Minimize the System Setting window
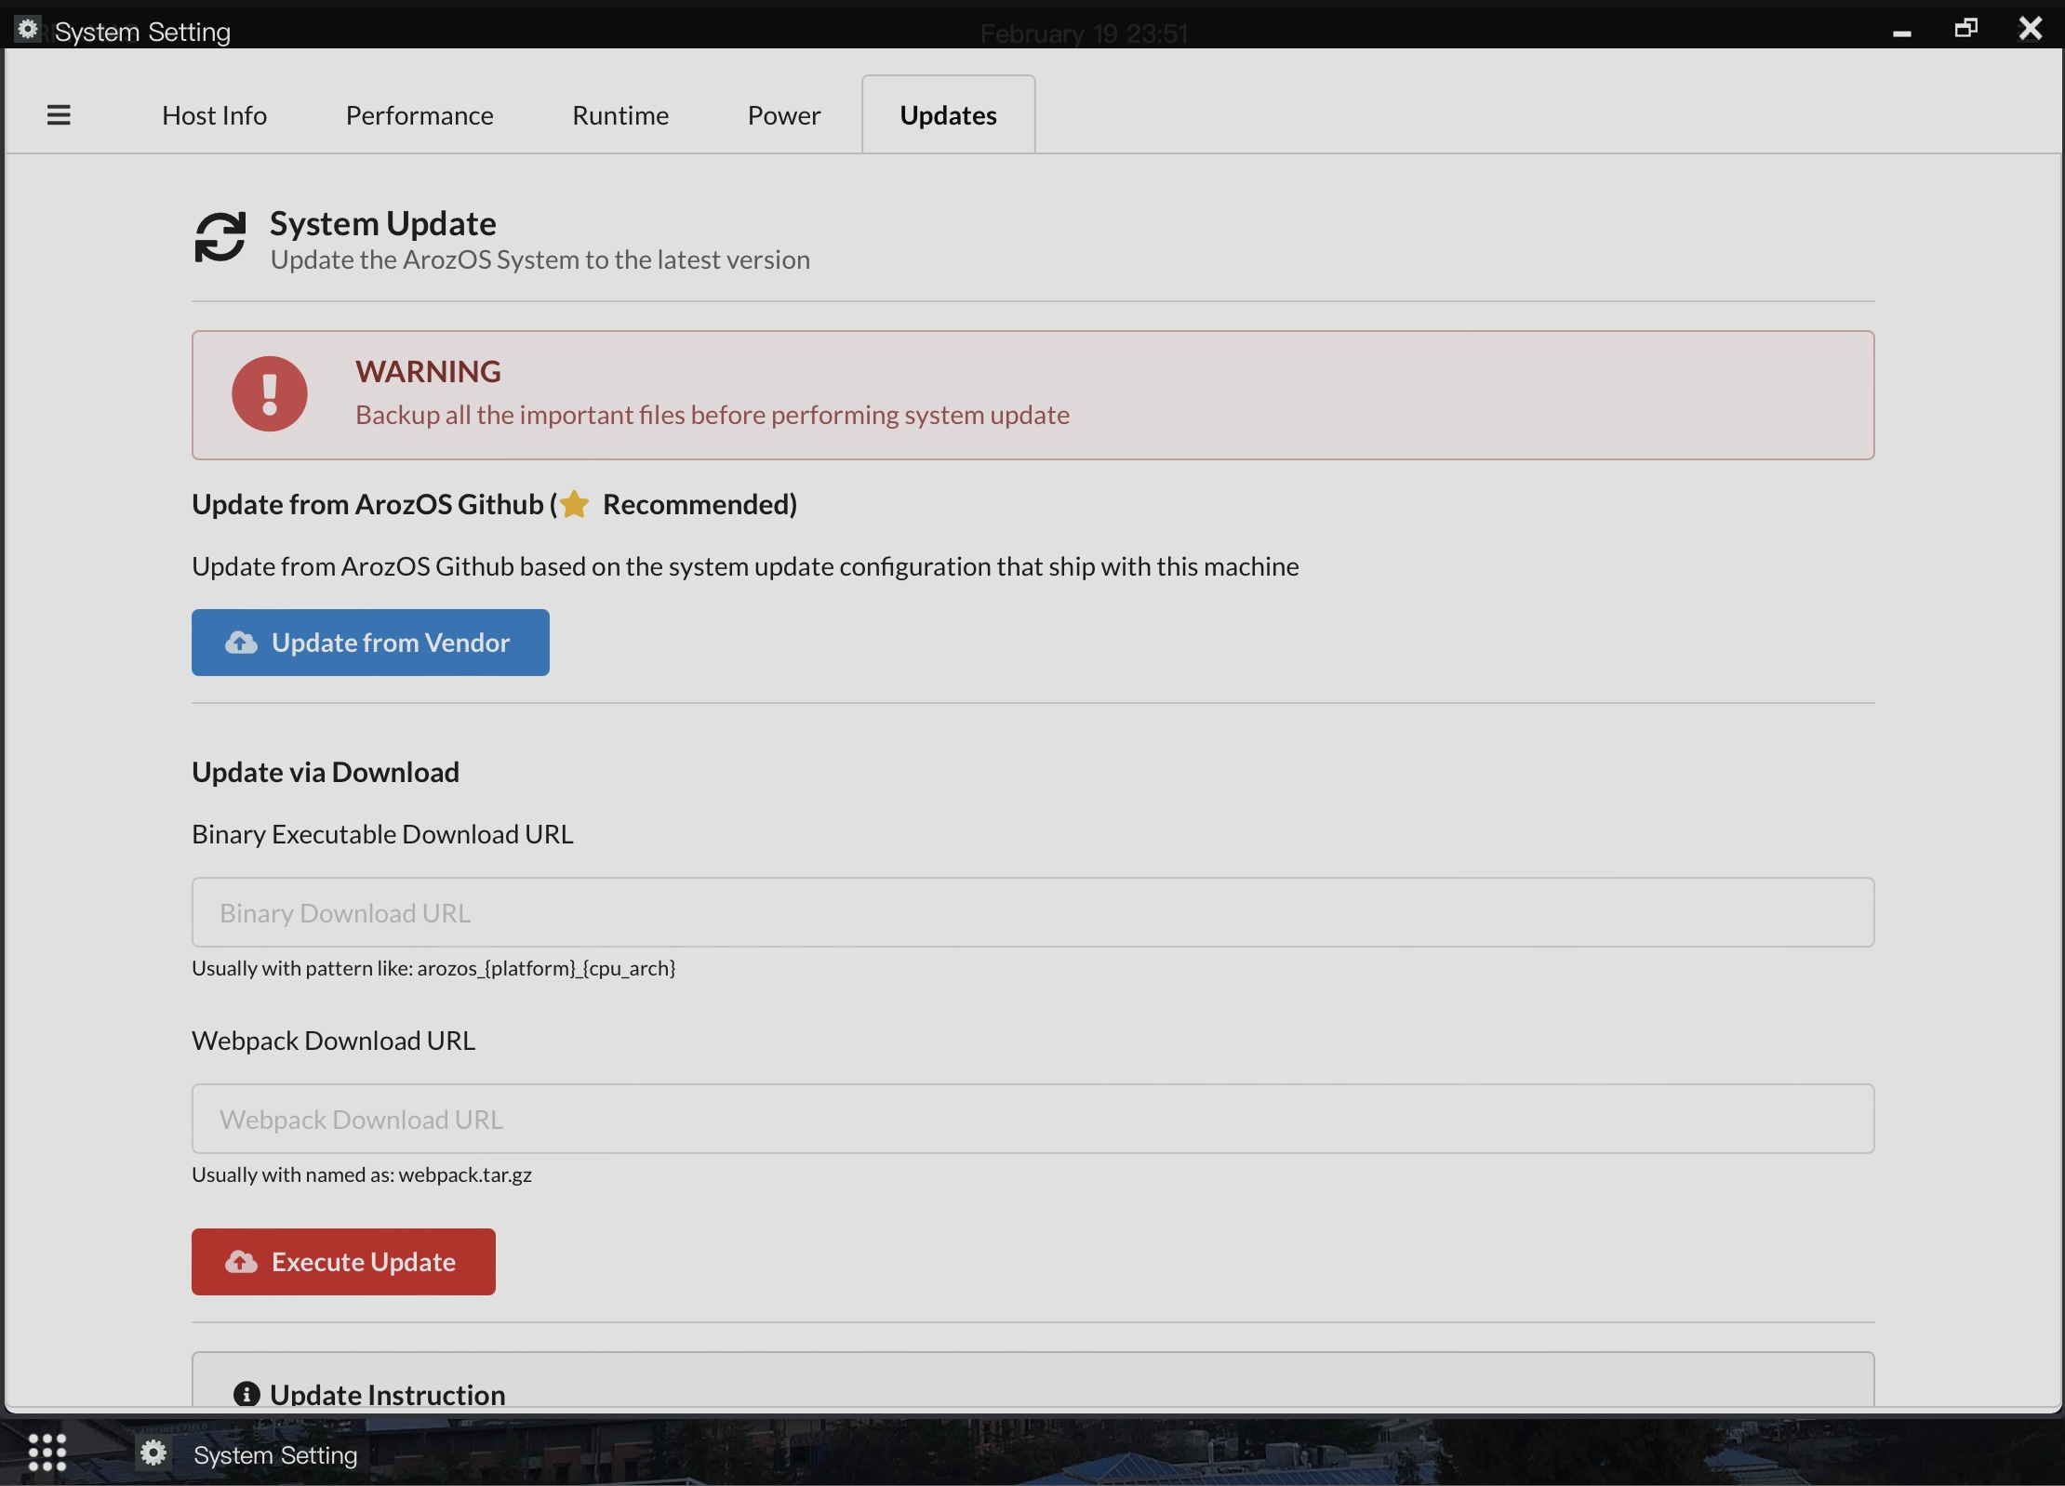The image size is (2065, 1486). (x=1902, y=32)
